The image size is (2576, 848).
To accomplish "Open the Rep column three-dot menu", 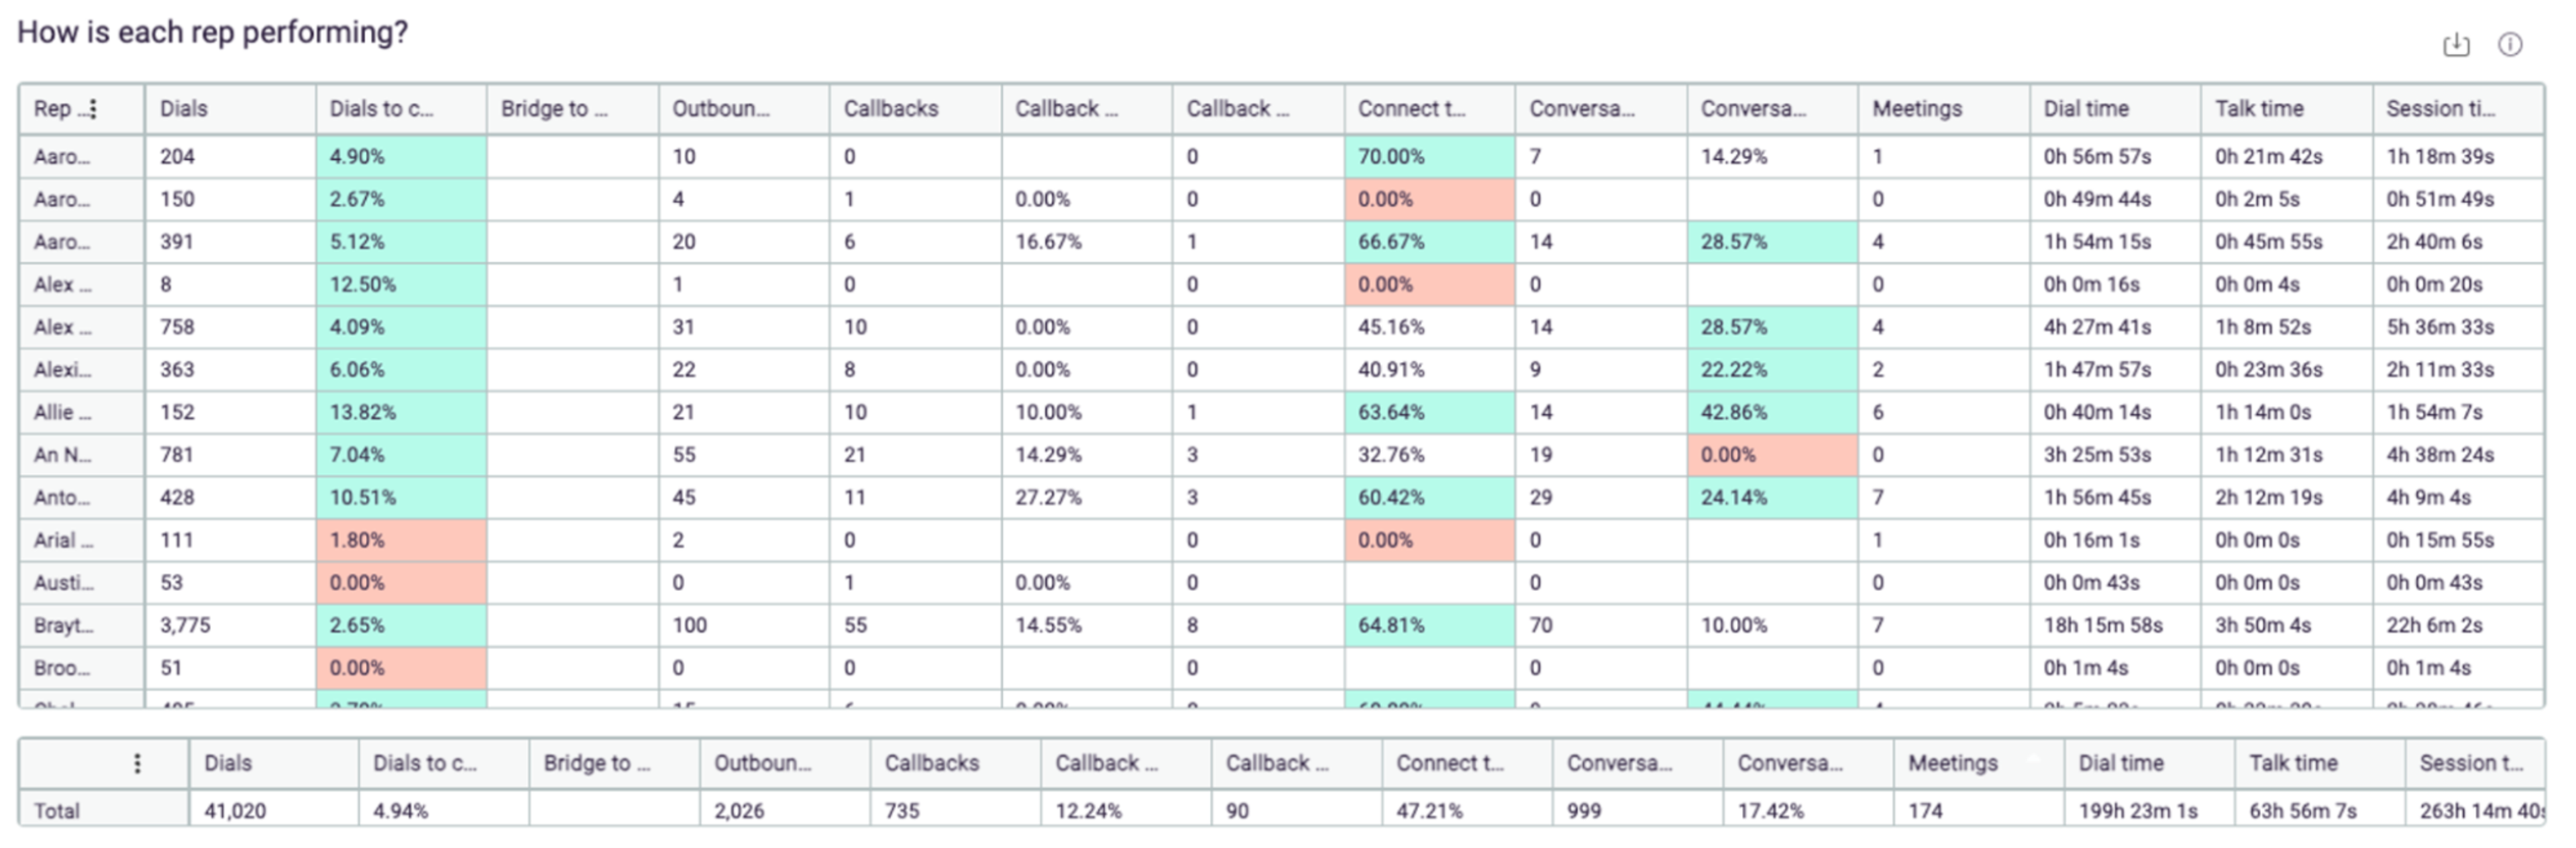I will point(94,109).
